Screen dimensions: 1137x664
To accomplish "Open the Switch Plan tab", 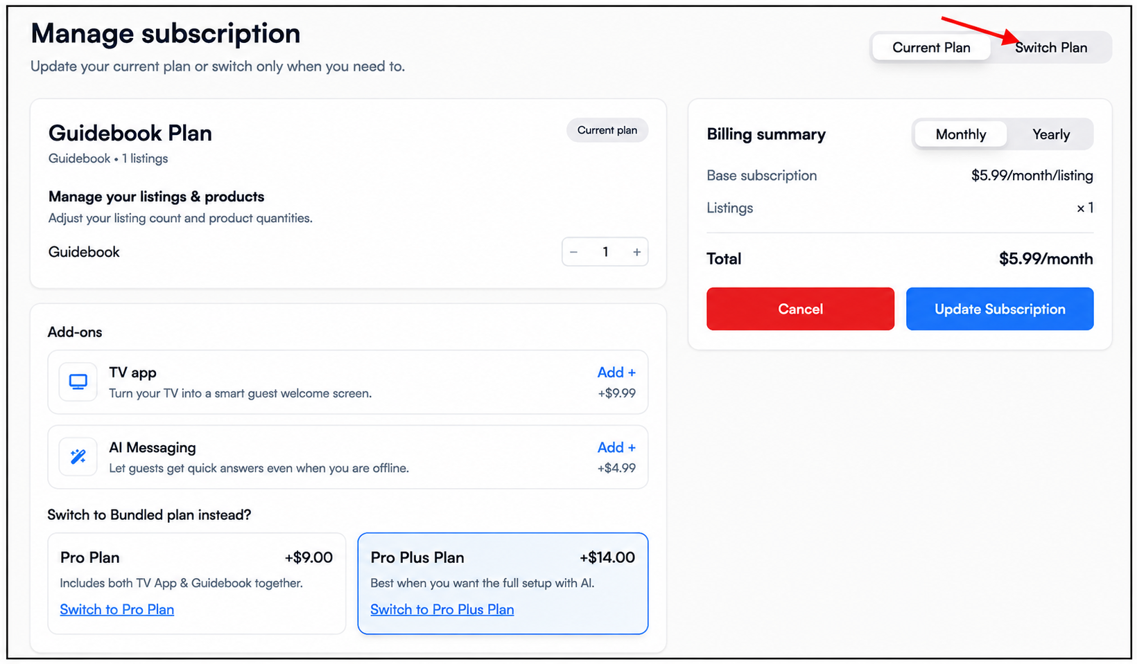I will (1051, 48).
